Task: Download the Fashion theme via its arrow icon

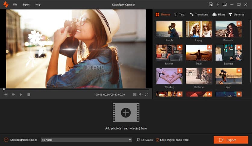Action: tap(180, 47)
